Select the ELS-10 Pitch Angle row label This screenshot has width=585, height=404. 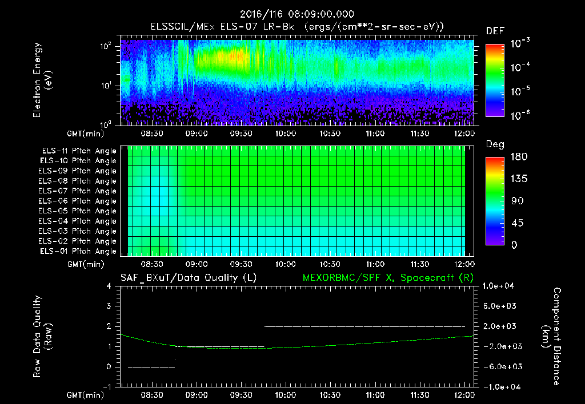click(78, 161)
